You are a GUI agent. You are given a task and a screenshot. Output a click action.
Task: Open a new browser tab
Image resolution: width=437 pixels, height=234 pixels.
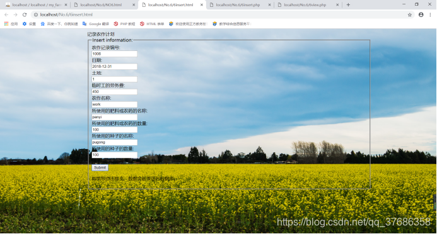(348, 5)
